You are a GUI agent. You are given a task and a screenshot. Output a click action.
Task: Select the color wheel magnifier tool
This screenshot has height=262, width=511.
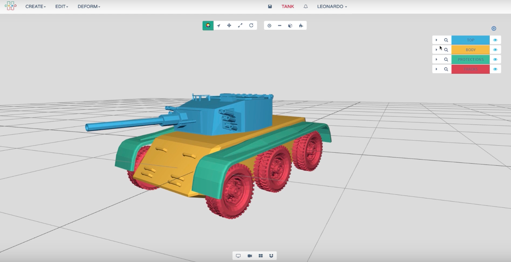208,26
